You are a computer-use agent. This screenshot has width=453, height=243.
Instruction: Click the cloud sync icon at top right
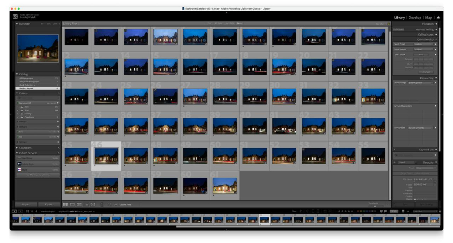pyautogui.click(x=438, y=18)
